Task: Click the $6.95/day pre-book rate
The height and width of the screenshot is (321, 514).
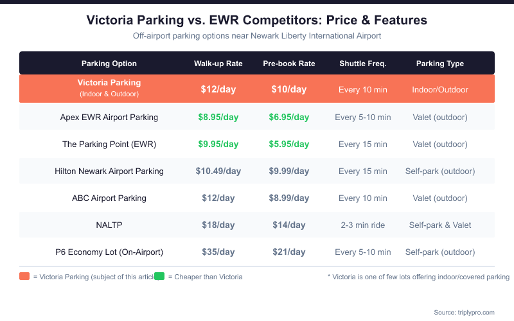Action: tap(289, 117)
